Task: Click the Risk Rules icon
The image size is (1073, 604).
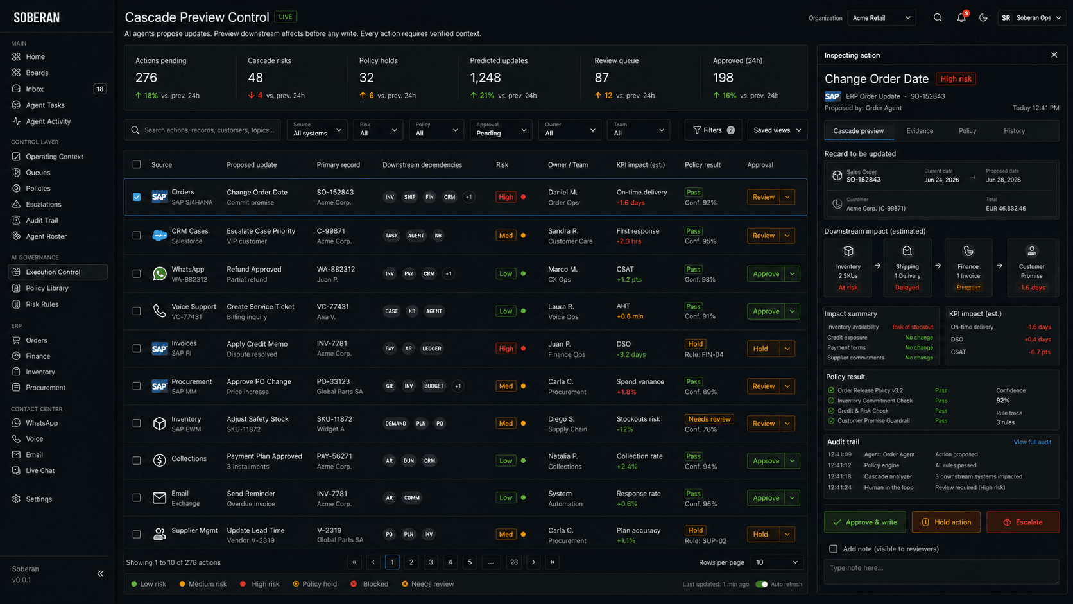Action: click(x=17, y=304)
